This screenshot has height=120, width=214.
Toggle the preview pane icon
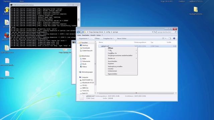170,39
